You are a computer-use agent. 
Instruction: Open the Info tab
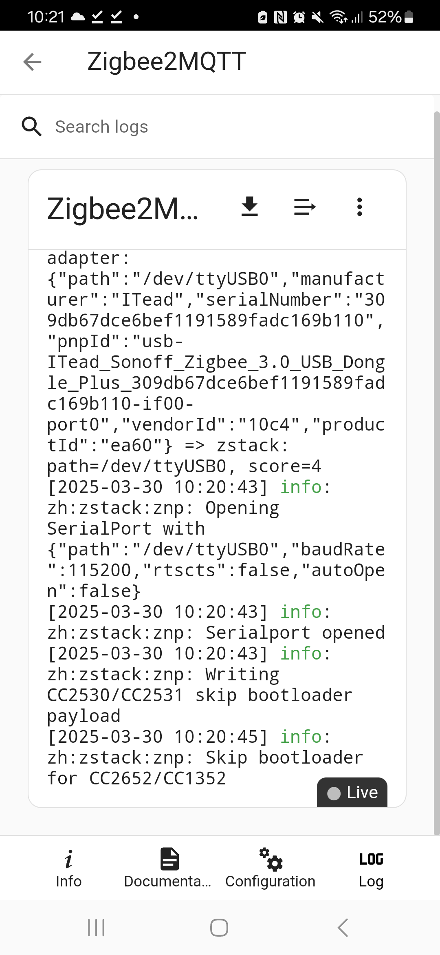coord(68,868)
